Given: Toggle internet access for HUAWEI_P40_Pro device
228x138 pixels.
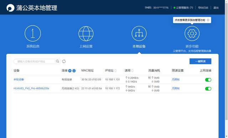Looking at the screenshot, I should tap(208, 88).
